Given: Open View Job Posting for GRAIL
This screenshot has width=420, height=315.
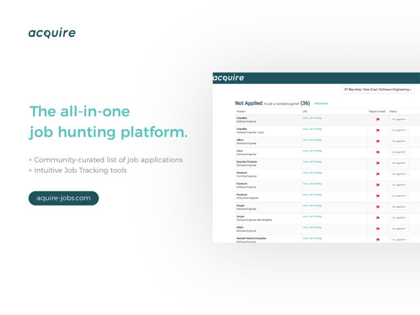Looking at the screenshot, I should (312, 227).
